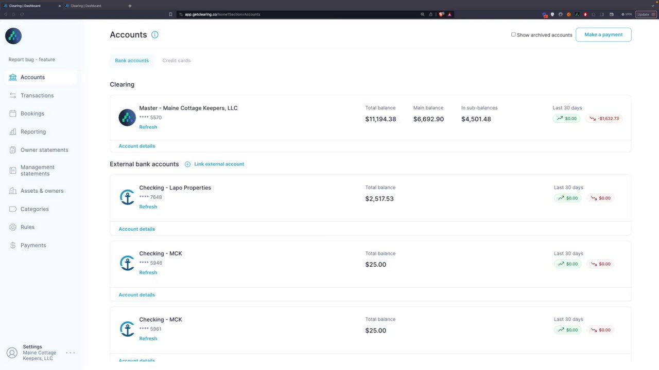Toggle Show archived accounts checkbox
The height and width of the screenshot is (370, 659).
pyautogui.click(x=513, y=34)
